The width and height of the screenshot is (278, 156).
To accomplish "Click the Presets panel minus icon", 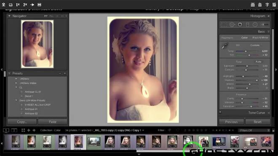I will coord(60,74).
